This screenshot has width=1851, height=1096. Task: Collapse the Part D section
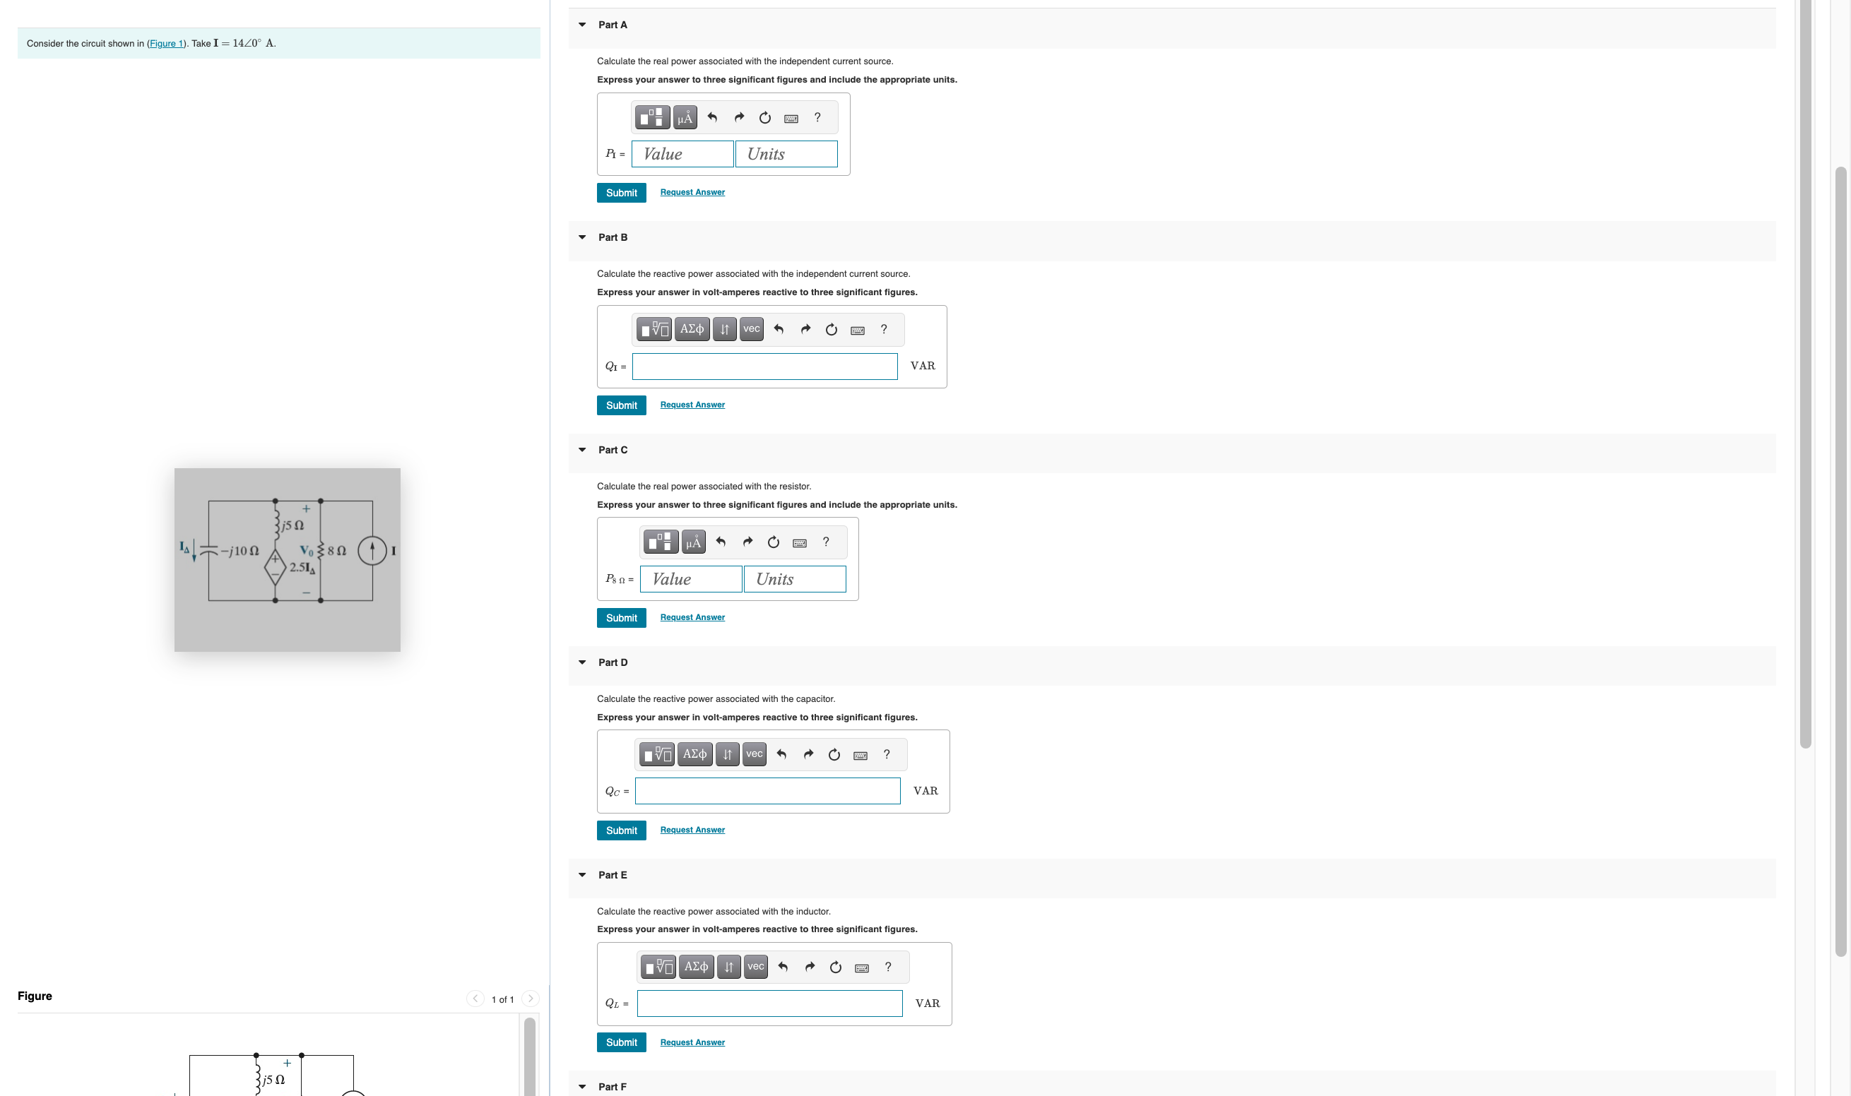(582, 662)
